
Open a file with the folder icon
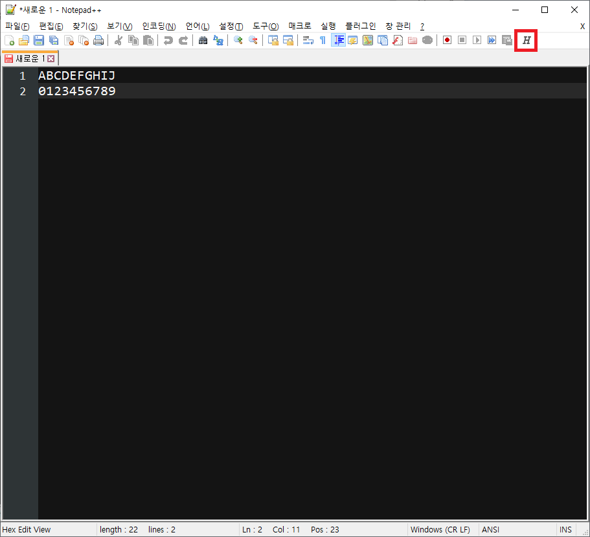[24, 40]
